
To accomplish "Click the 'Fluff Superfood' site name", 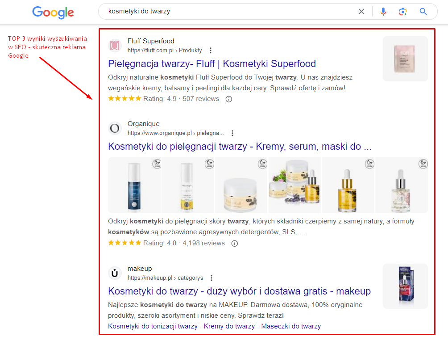I will [x=151, y=41].
